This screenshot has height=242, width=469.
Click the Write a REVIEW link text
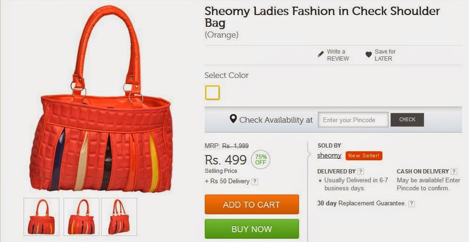338,55
